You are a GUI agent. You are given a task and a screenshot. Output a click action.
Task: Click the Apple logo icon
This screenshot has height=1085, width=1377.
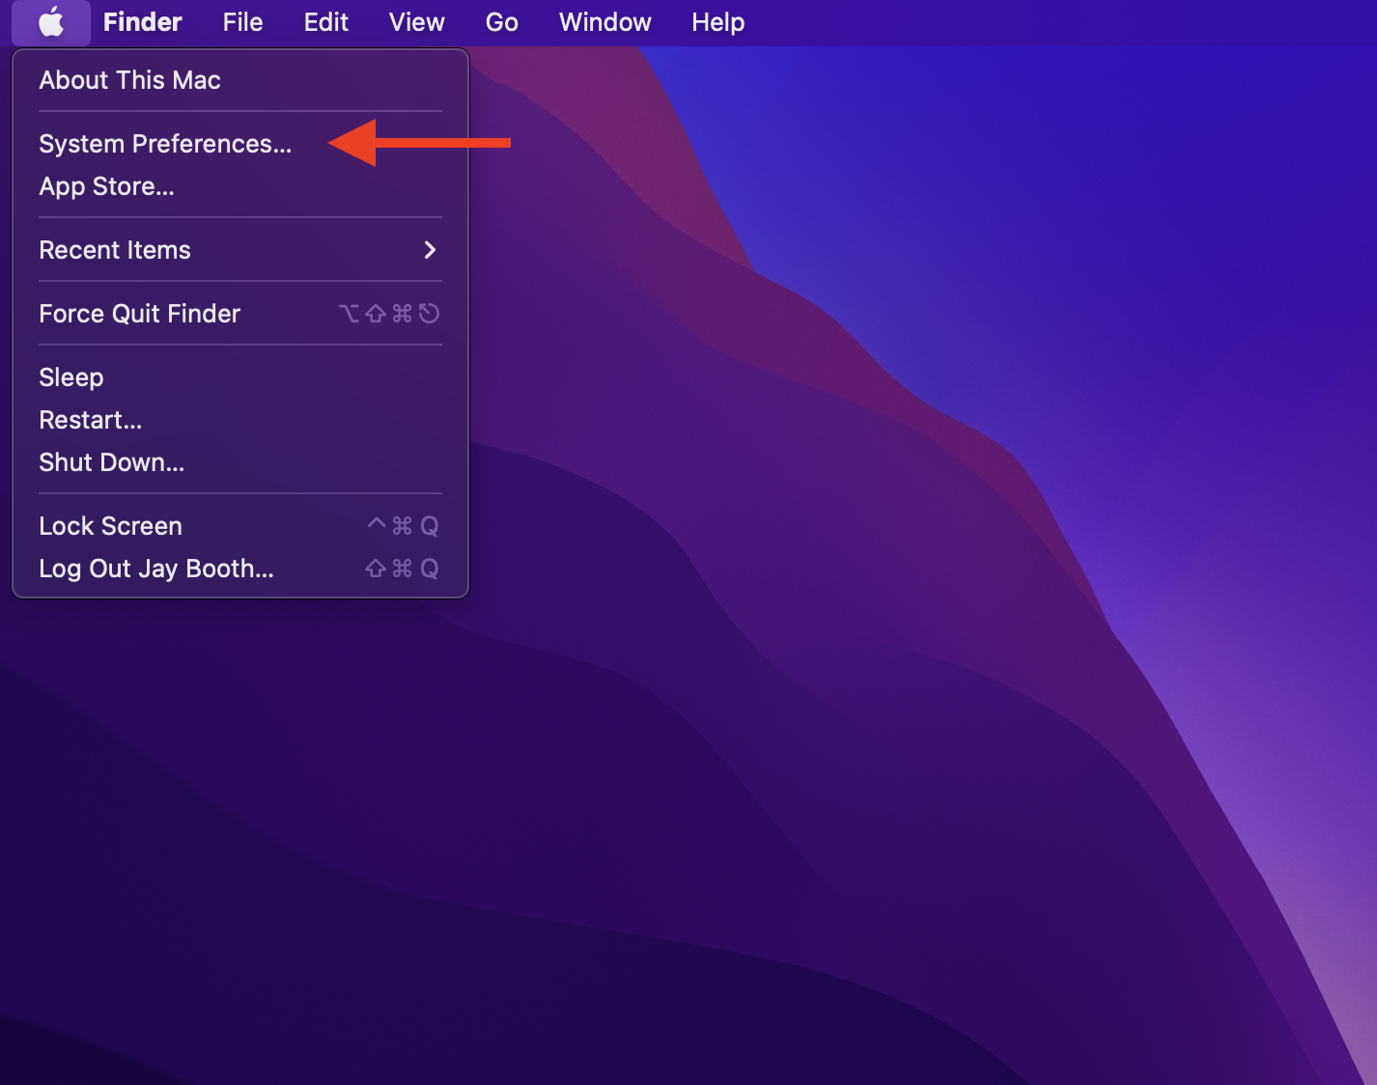(x=51, y=22)
